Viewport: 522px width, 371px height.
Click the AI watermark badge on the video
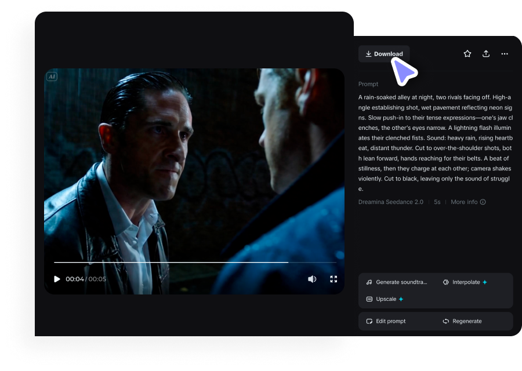point(52,76)
